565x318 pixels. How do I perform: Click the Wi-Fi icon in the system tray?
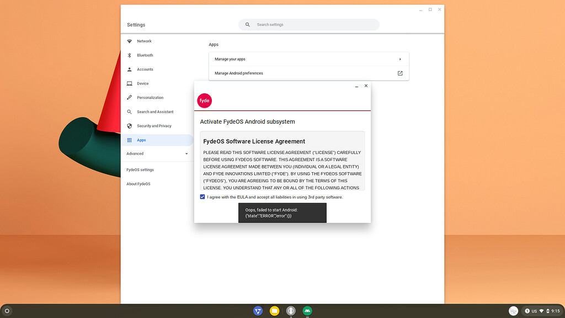pos(541,311)
